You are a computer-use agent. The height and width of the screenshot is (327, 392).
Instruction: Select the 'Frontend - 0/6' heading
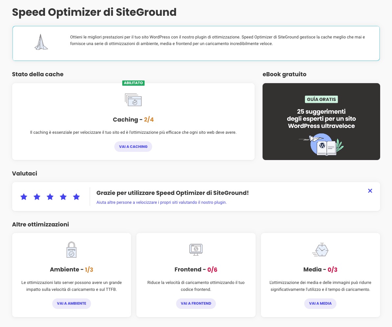[x=196, y=269]
